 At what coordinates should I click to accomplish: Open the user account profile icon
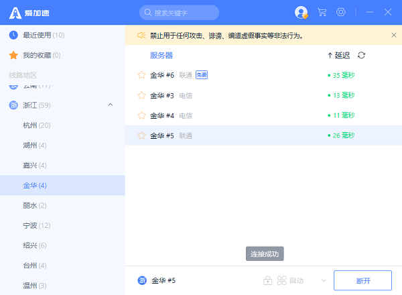[301, 12]
